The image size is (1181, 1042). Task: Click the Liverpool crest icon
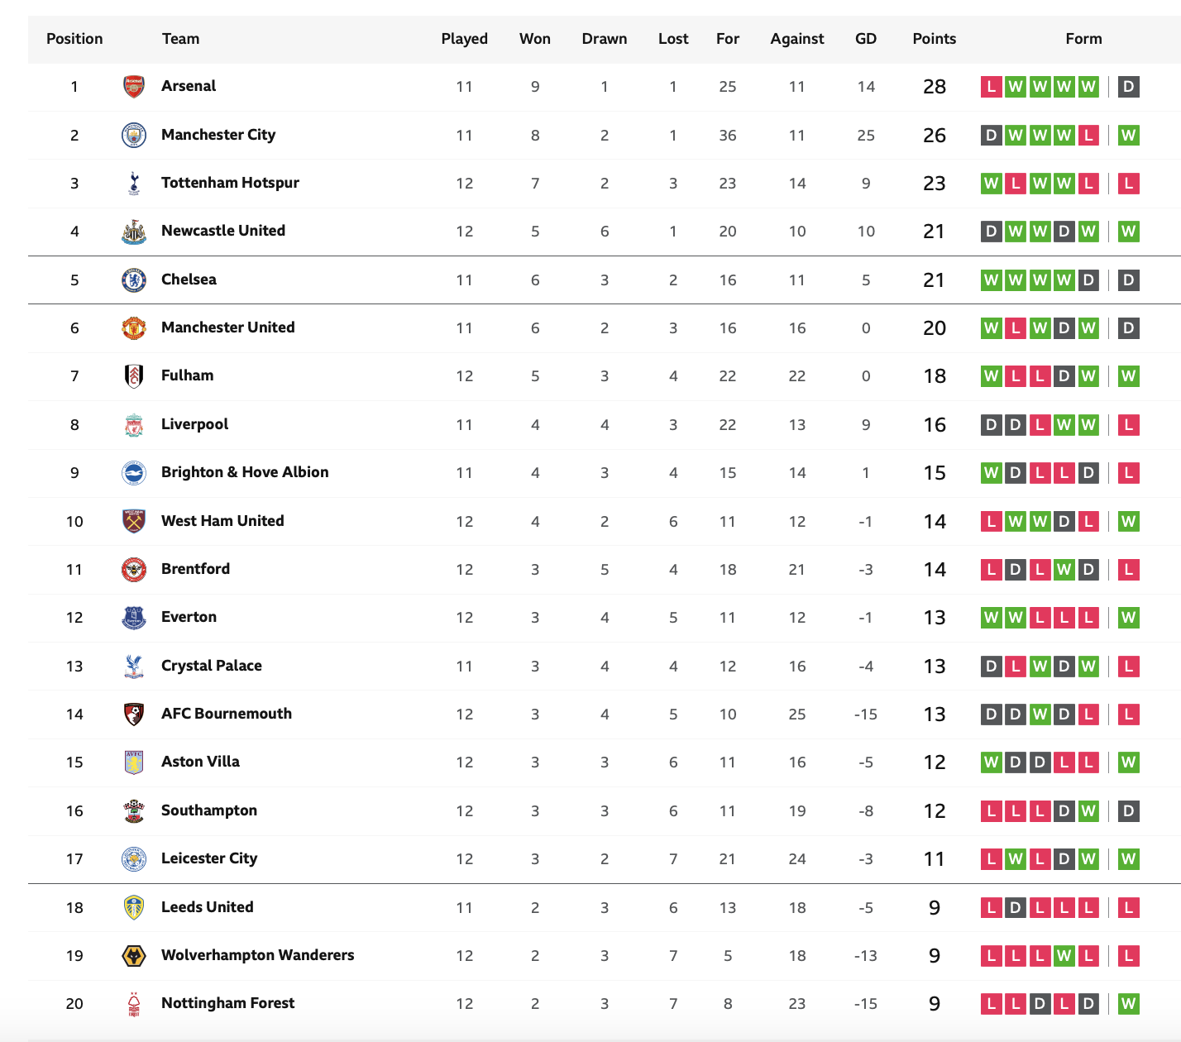pos(134,424)
